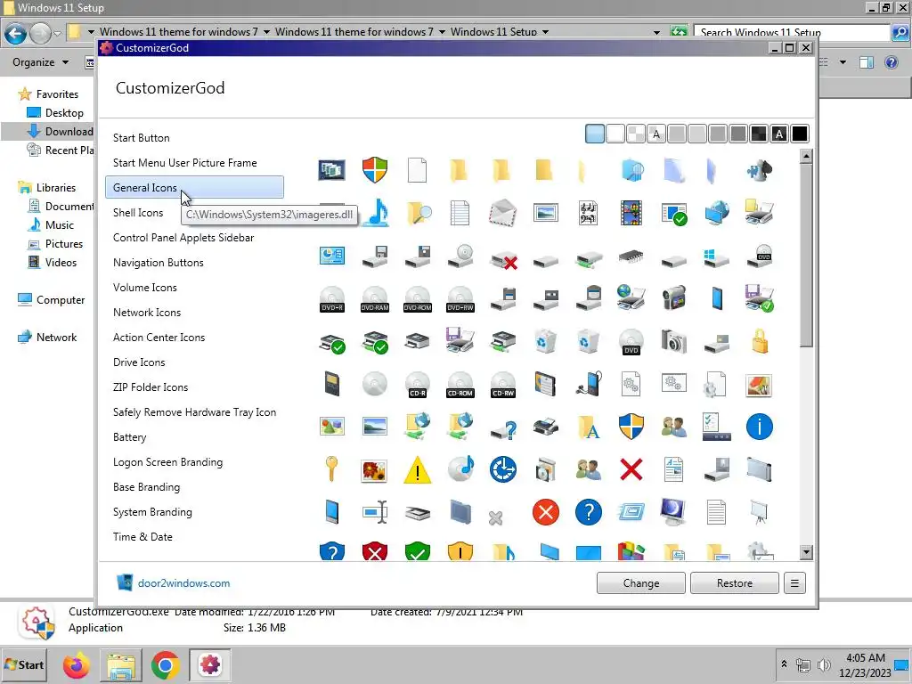Select the photo camera icon
This screenshot has width=912, height=684.
(673, 341)
